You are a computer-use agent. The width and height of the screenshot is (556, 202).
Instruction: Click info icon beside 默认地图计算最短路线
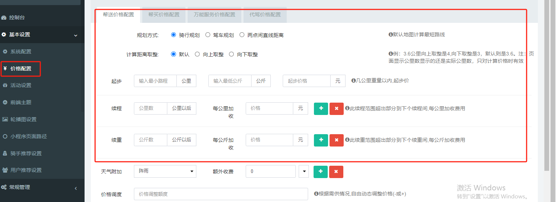coord(391,35)
